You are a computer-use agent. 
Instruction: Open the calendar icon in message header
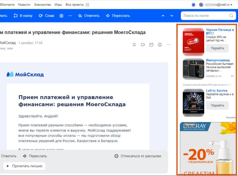151,45
